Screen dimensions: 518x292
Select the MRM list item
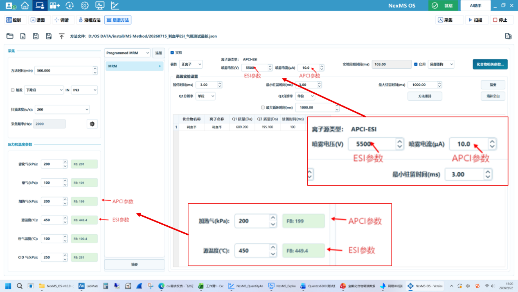pyautogui.click(x=134, y=66)
